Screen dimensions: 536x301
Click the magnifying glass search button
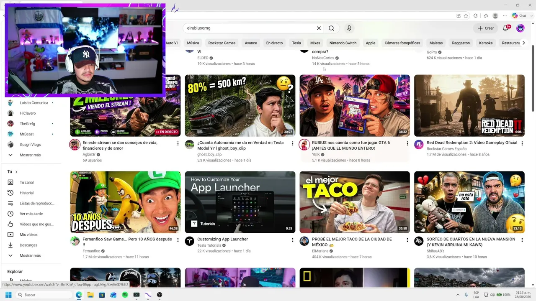click(x=331, y=28)
